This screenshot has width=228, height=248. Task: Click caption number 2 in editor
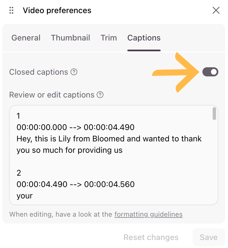[19, 173]
